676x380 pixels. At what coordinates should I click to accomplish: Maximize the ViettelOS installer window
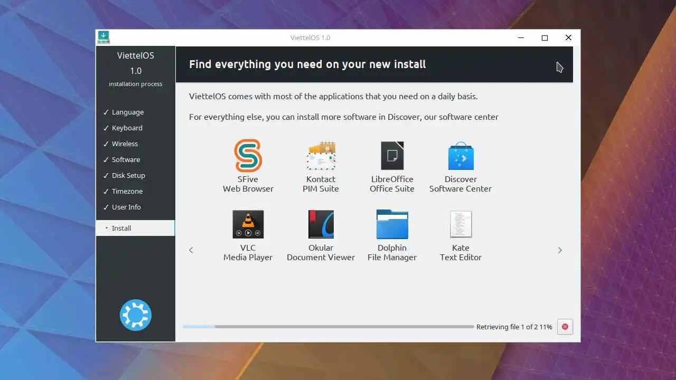pos(544,37)
